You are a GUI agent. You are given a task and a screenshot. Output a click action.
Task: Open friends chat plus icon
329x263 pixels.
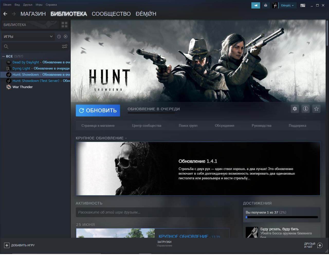[x=320, y=245]
